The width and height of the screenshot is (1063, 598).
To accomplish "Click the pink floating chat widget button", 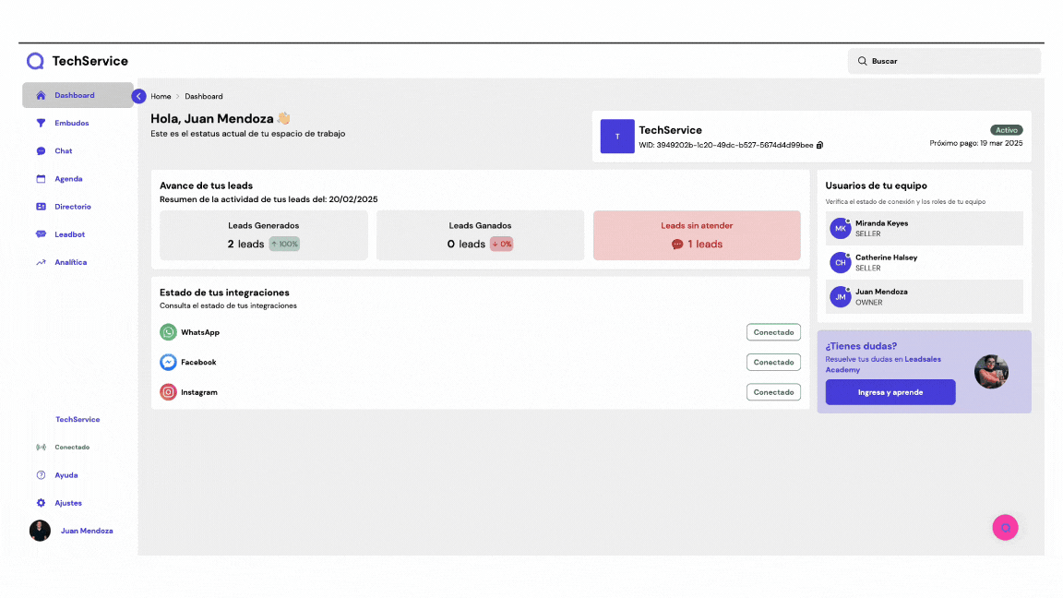I will click(x=1005, y=528).
